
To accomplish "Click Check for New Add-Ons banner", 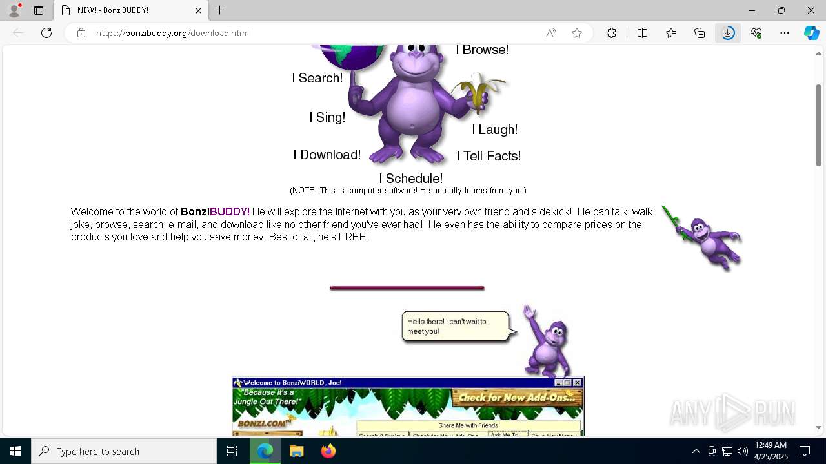I will click(x=517, y=398).
